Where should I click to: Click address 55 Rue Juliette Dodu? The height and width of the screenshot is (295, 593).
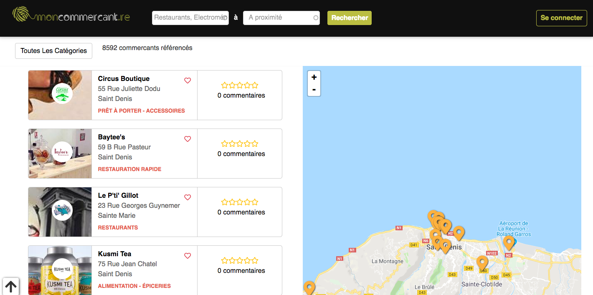pyautogui.click(x=129, y=89)
